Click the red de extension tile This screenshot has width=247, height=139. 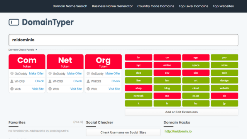coord(225,96)
